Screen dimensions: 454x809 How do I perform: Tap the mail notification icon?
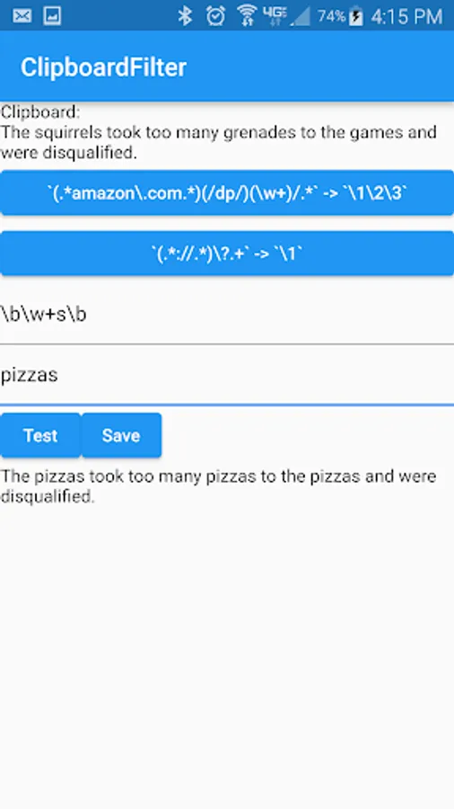22,16
